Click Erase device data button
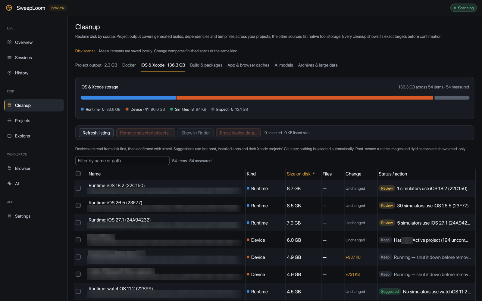The height and width of the screenshot is (301, 482). tap(238, 133)
